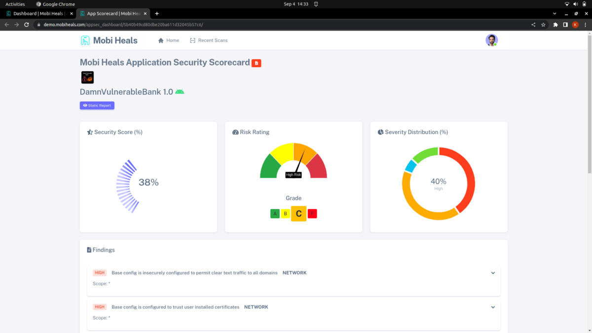The width and height of the screenshot is (592, 333).
Task: Bookmark this page with the star icon
Action: pyautogui.click(x=543, y=25)
